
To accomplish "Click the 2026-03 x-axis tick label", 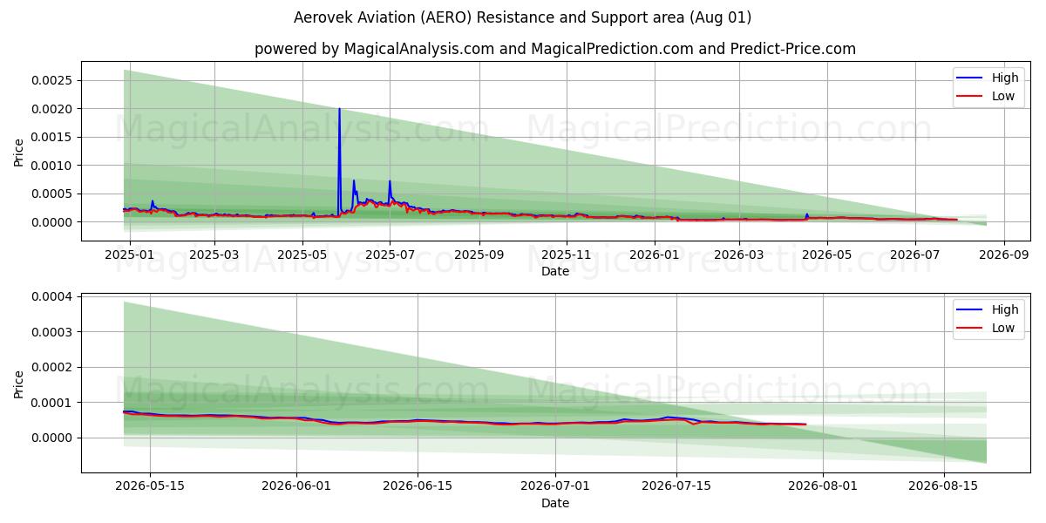I will coord(739,255).
